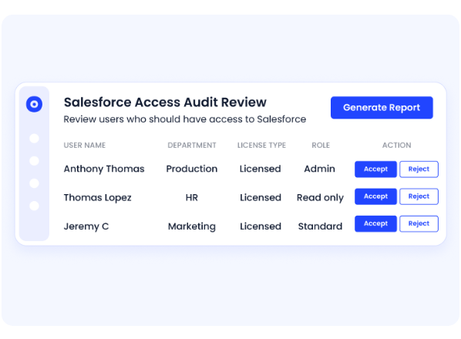Accept Thomas Lopez's Salesforce access

pos(375,196)
